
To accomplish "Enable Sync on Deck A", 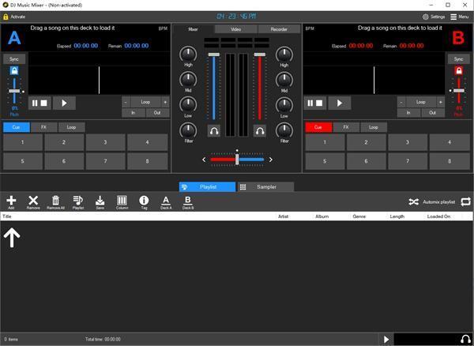I will point(13,59).
